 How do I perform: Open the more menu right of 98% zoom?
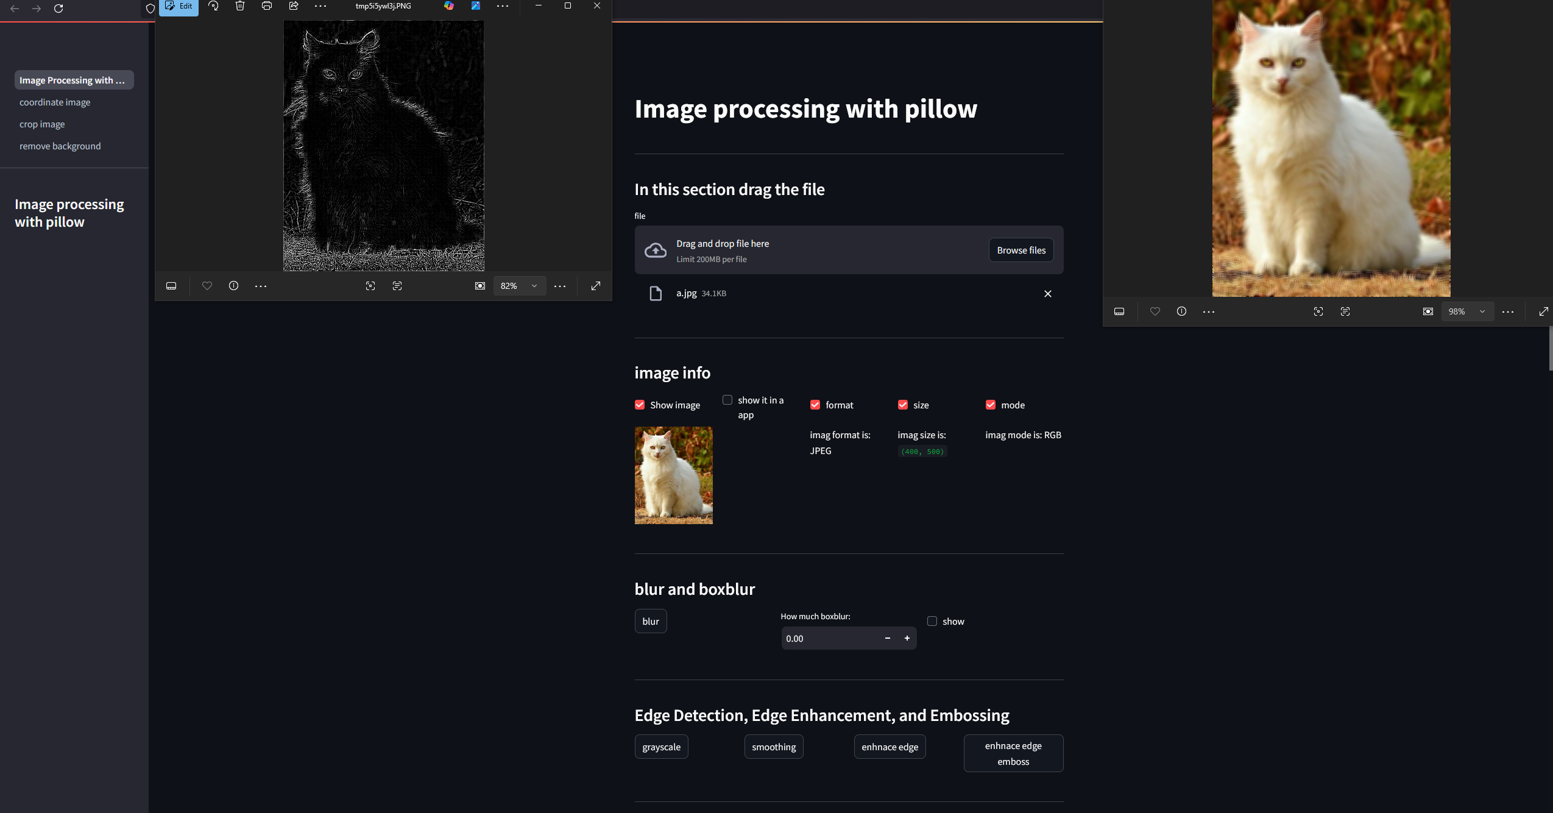(1508, 311)
